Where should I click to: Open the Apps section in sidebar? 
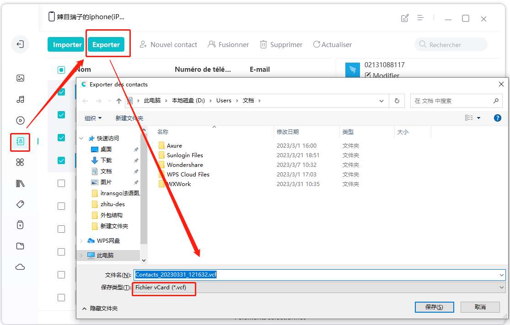tap(20, 162)
